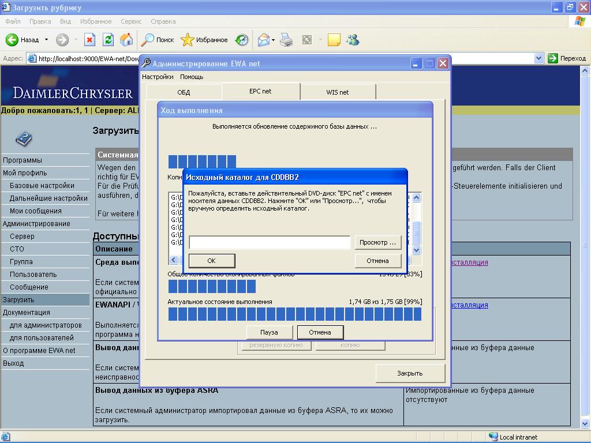
Task: Open Мой профиль in the sidebar
Action: [x=24, y=173]
